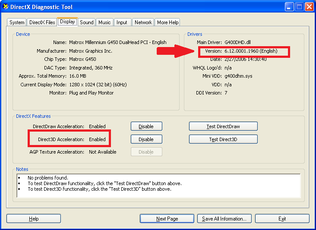The width and height of the screenshot is (316, 230).
Task: Click the 16.0 MB memory value
Action: 78,76
